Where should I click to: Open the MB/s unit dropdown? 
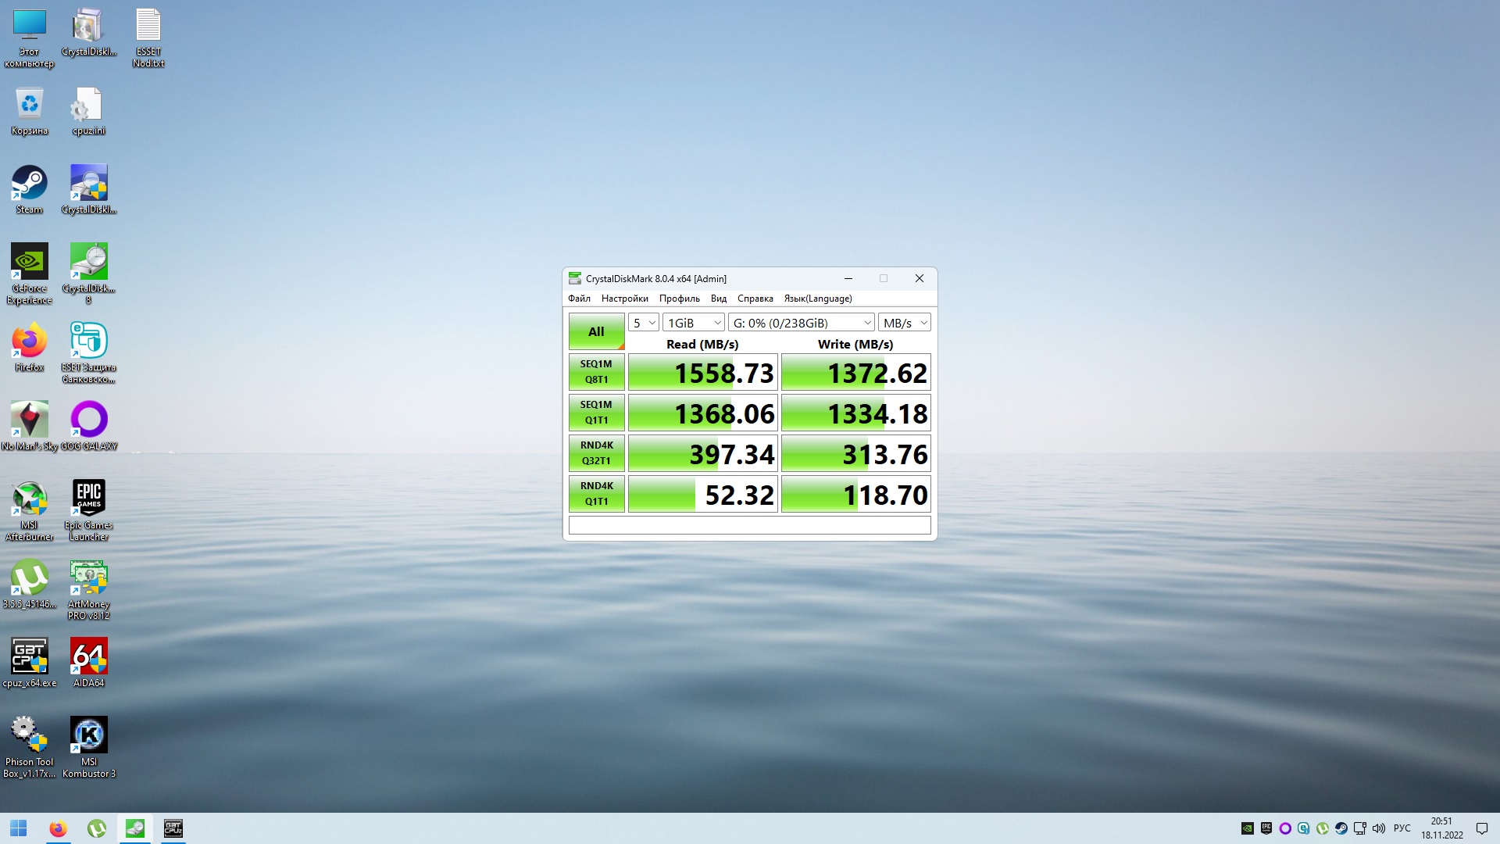click(904, 323)
